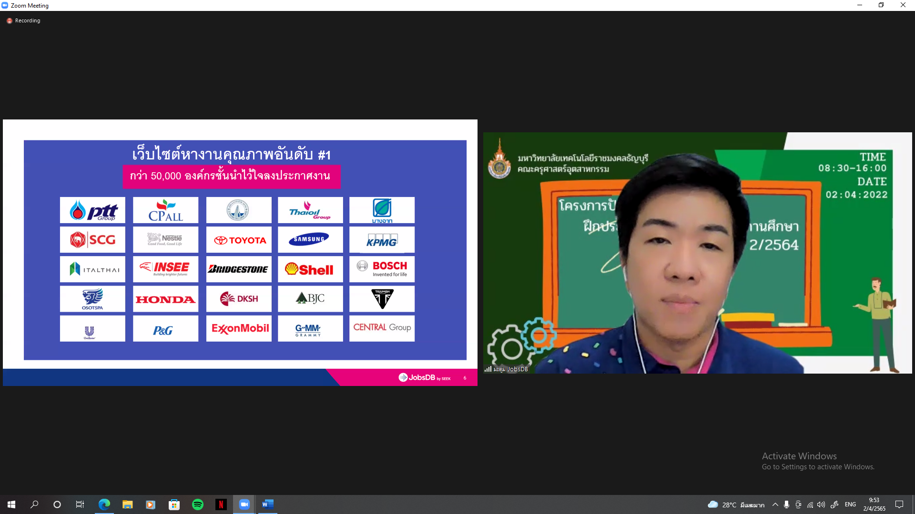
Task: Click the ITALTHAI logo tile
Action: pyautogui.click(x=92, y=269)
